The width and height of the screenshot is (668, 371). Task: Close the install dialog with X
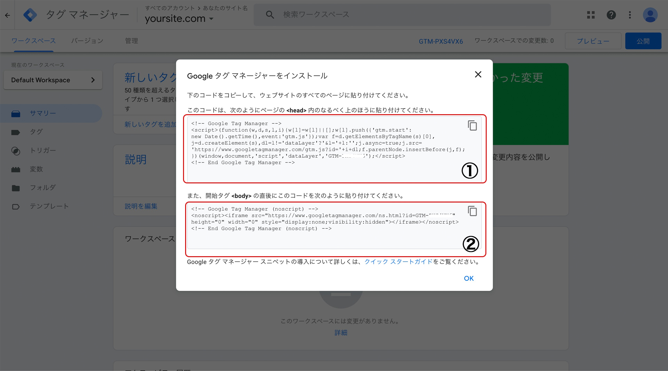[478, 74]
